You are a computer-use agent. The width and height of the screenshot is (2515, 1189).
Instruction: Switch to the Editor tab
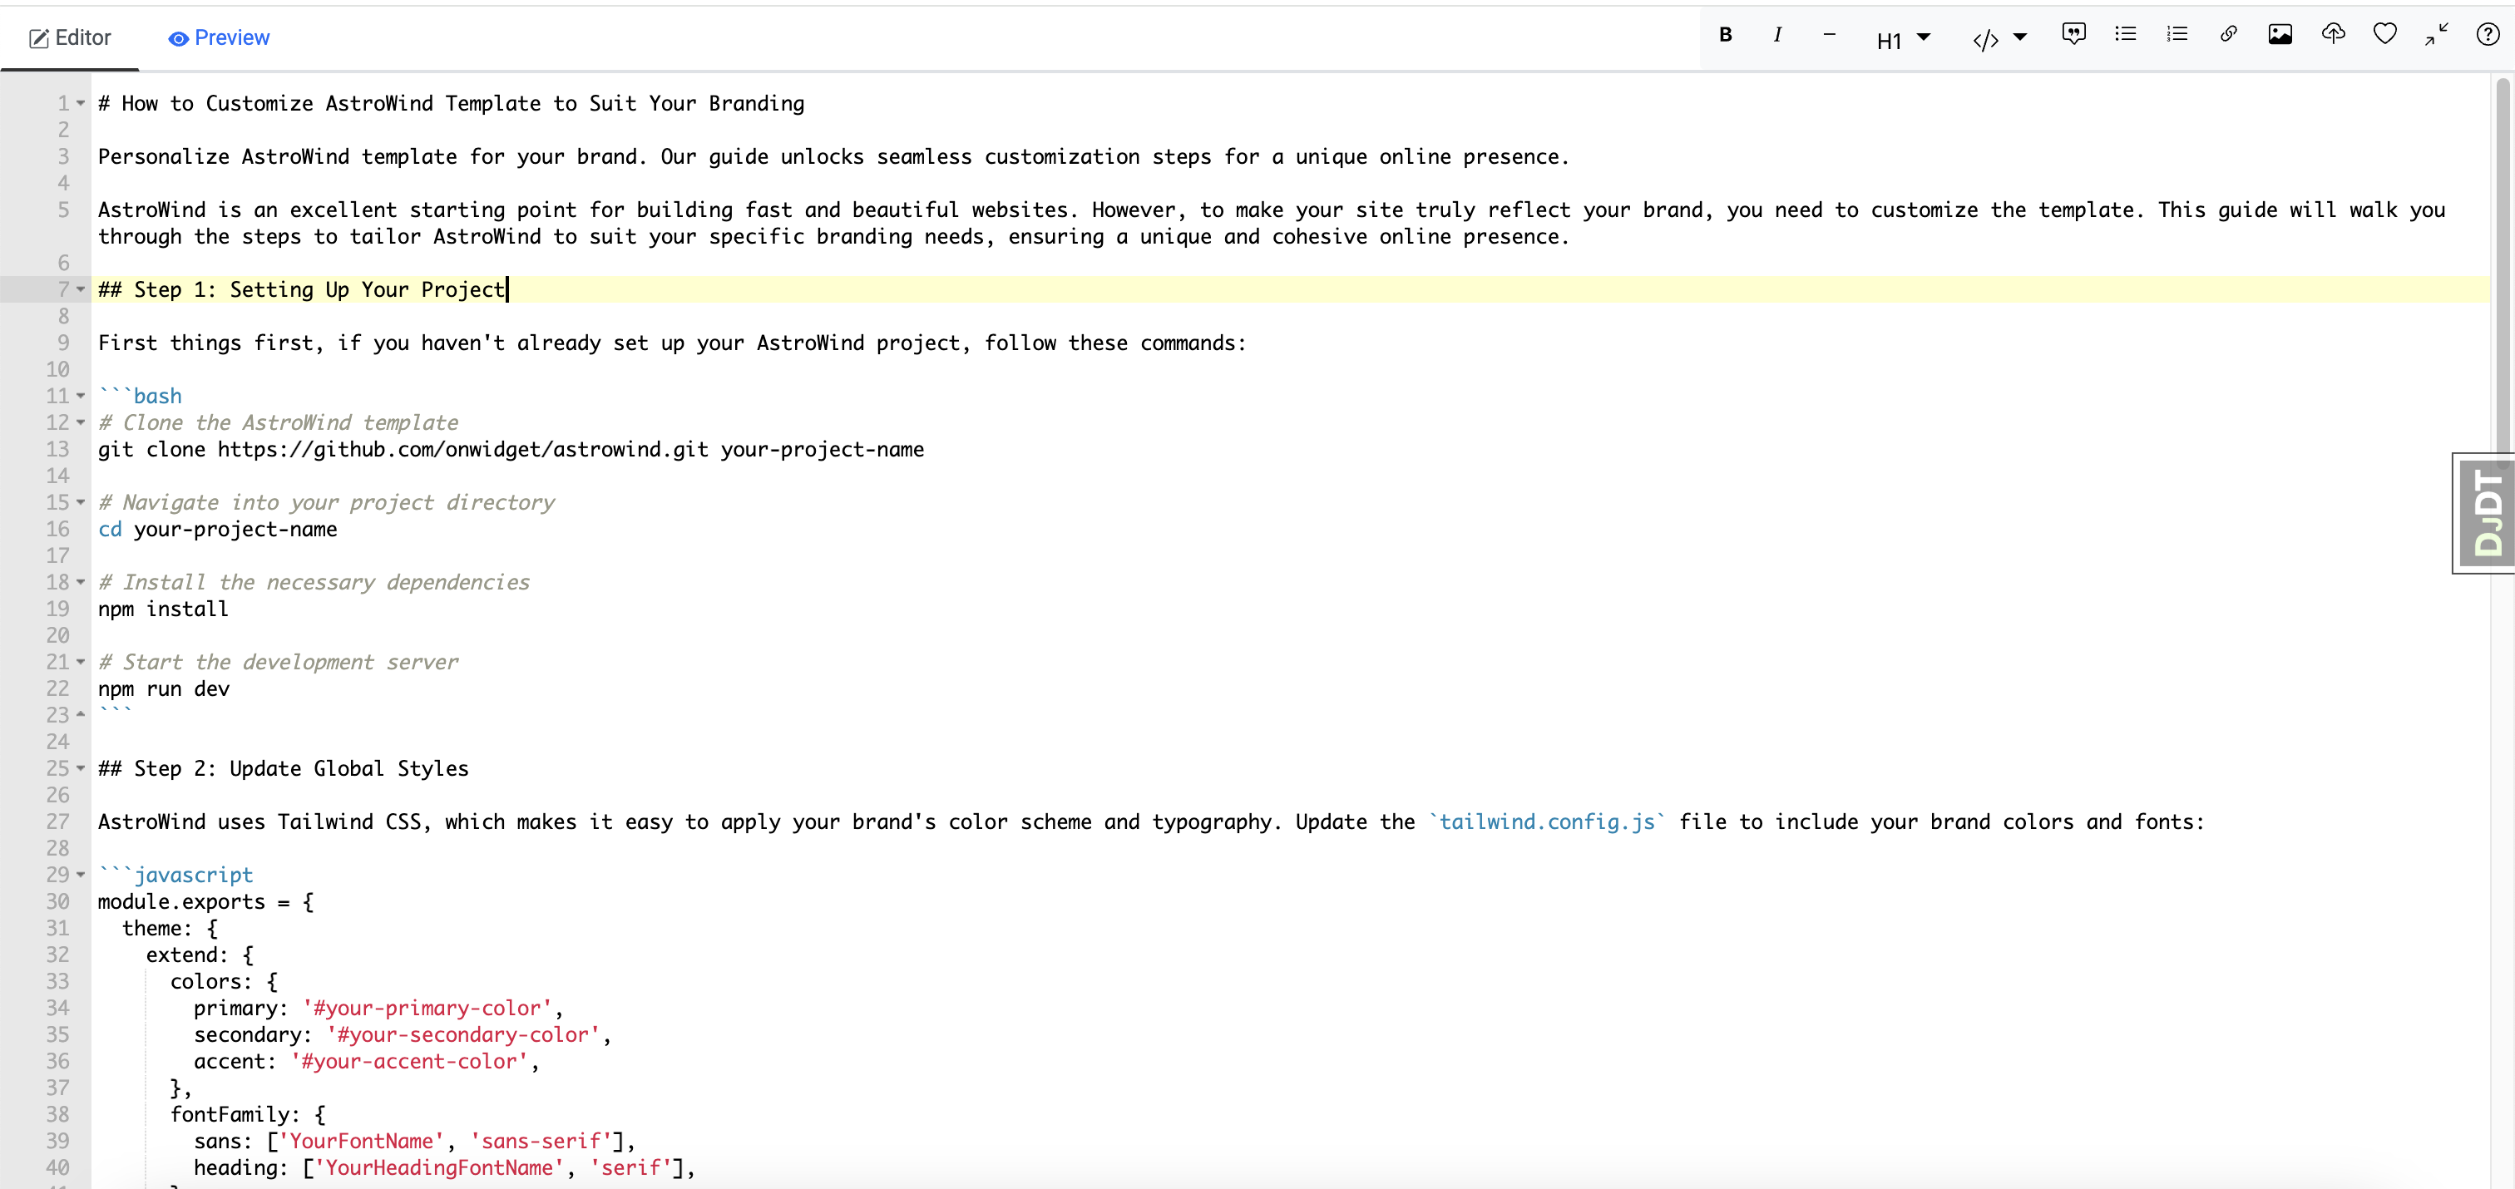tap(71, 38)
